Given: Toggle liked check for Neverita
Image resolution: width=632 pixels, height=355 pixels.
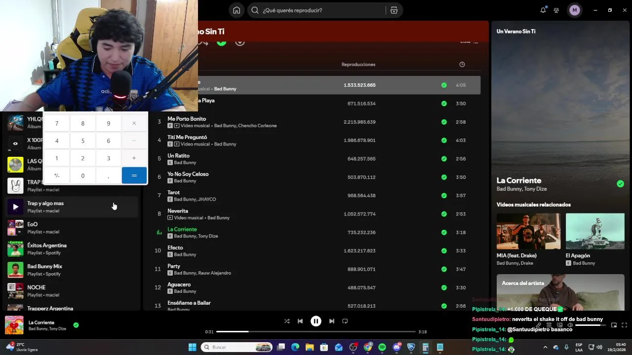Looking at the screenshot, I should coord(444,214).
